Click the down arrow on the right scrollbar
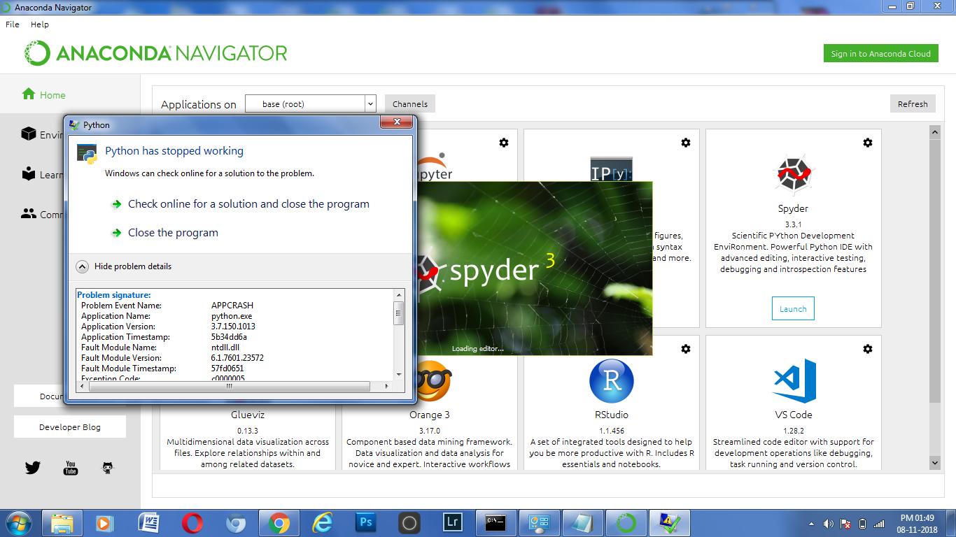The image size is (956, 537). tap(935, 462)
